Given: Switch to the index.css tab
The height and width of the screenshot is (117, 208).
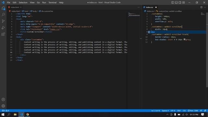Looking at the screenshot, I should [x=149, y=7].
